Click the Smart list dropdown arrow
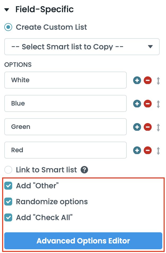Screen dimensions: 166x253 150,47
